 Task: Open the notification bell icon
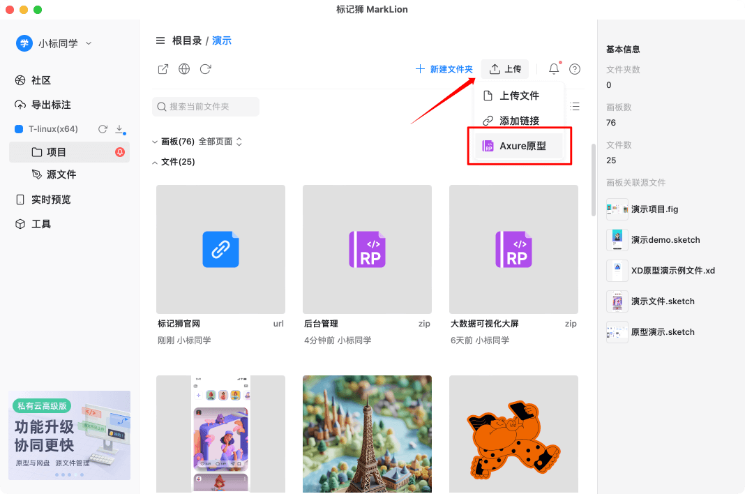pyautogui.click(x=553, y=68)
